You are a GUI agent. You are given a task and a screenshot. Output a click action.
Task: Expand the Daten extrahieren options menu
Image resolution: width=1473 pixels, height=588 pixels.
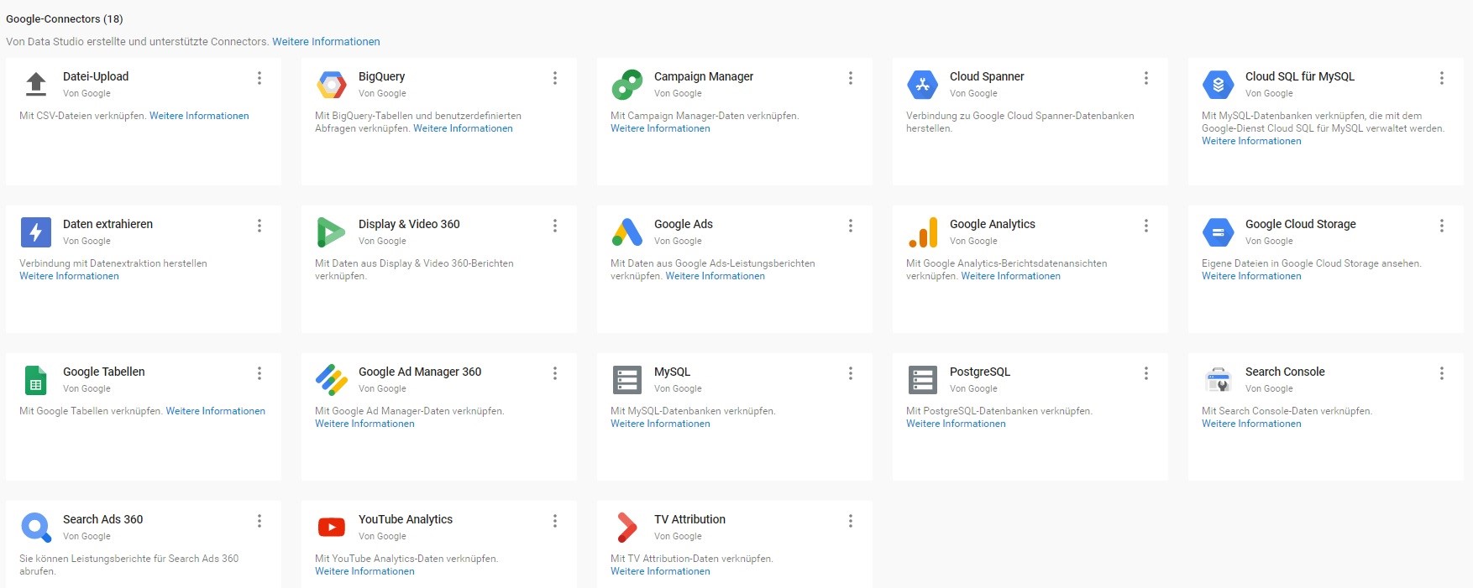[x=259, y=226]
